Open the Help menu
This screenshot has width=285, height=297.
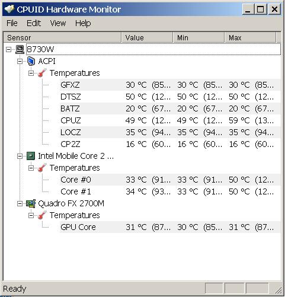tap(83, 23)
